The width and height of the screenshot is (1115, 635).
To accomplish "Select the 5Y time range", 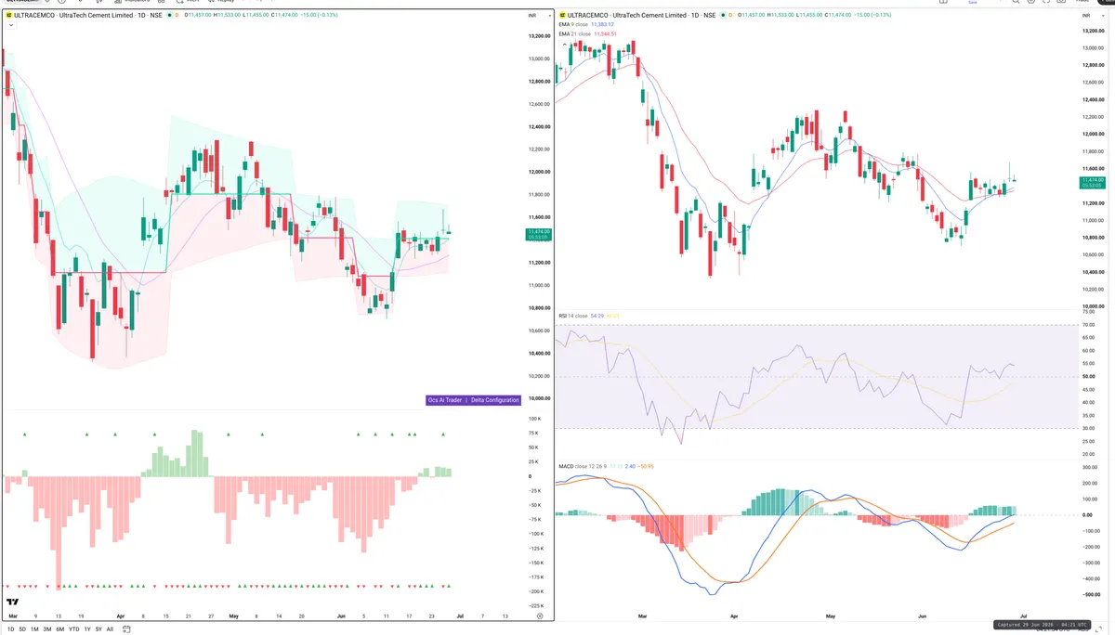I will tap(98, 629).
